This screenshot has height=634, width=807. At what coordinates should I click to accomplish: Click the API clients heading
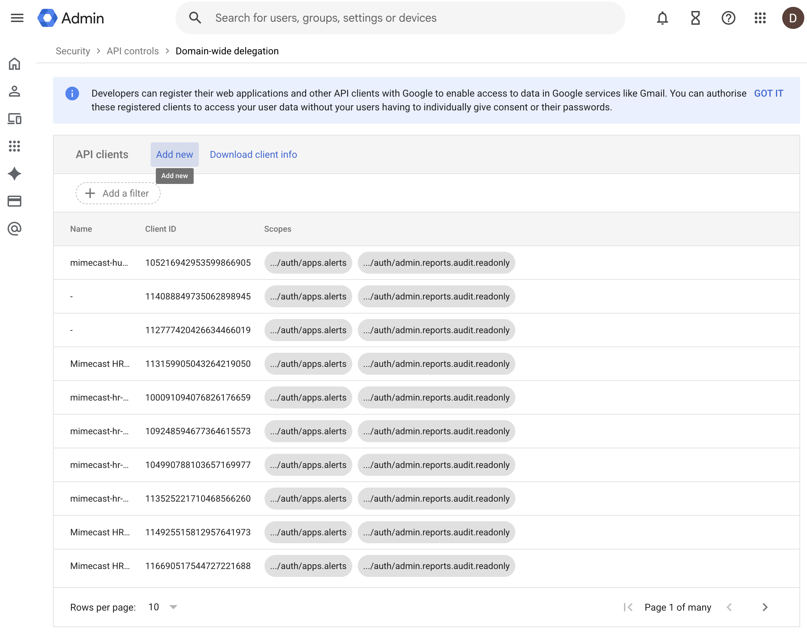click(x=102, y=154)
